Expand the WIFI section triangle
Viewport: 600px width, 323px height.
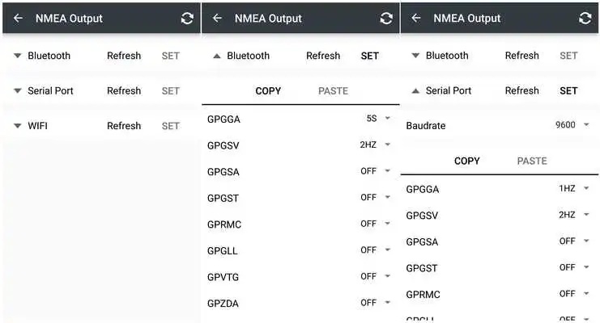click(17, 126)
